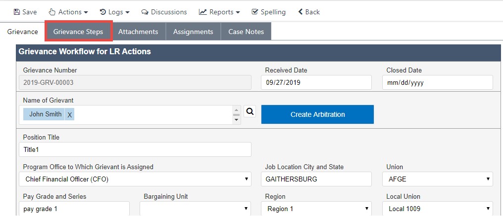
Task: Click the Create Arbitration button
Action: 317,114
